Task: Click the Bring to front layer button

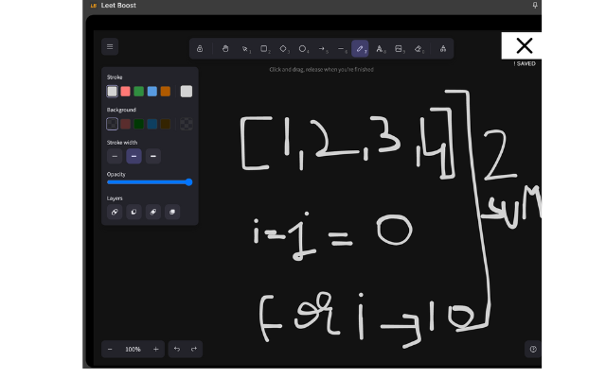Action: pos(172,212)
